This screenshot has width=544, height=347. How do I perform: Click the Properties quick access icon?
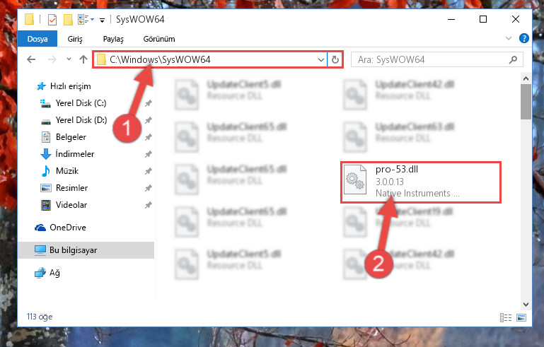coord(52,19)
